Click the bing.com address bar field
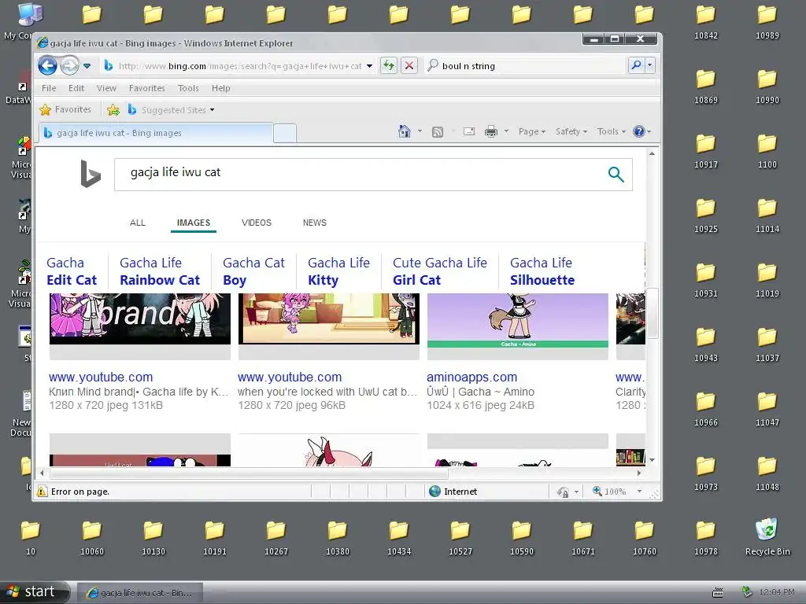Image resolution: width=806 pixels, height=604 pixels. pyautogui.click(x=239, y=66)
